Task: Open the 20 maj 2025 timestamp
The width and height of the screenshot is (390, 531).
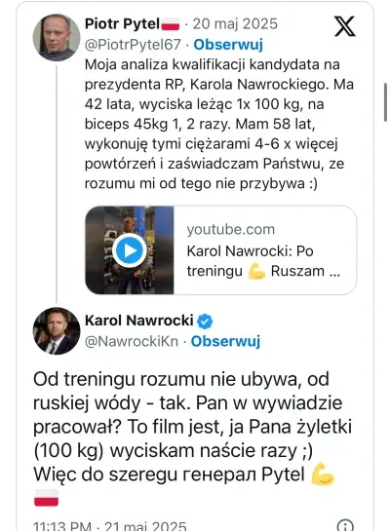Action: pyautogui.click(x=235, y=24)
